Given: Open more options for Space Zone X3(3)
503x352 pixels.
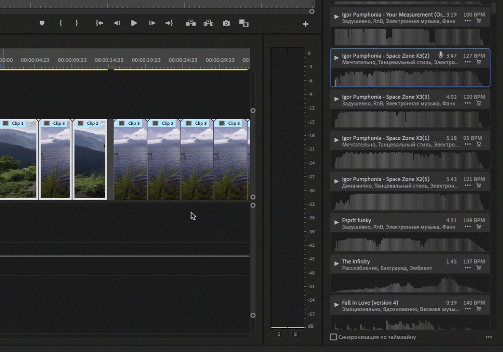Looking at the screenshot, I should coord(468,103).
